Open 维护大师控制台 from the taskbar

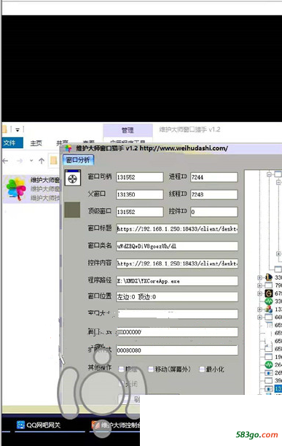pos(115,425)
